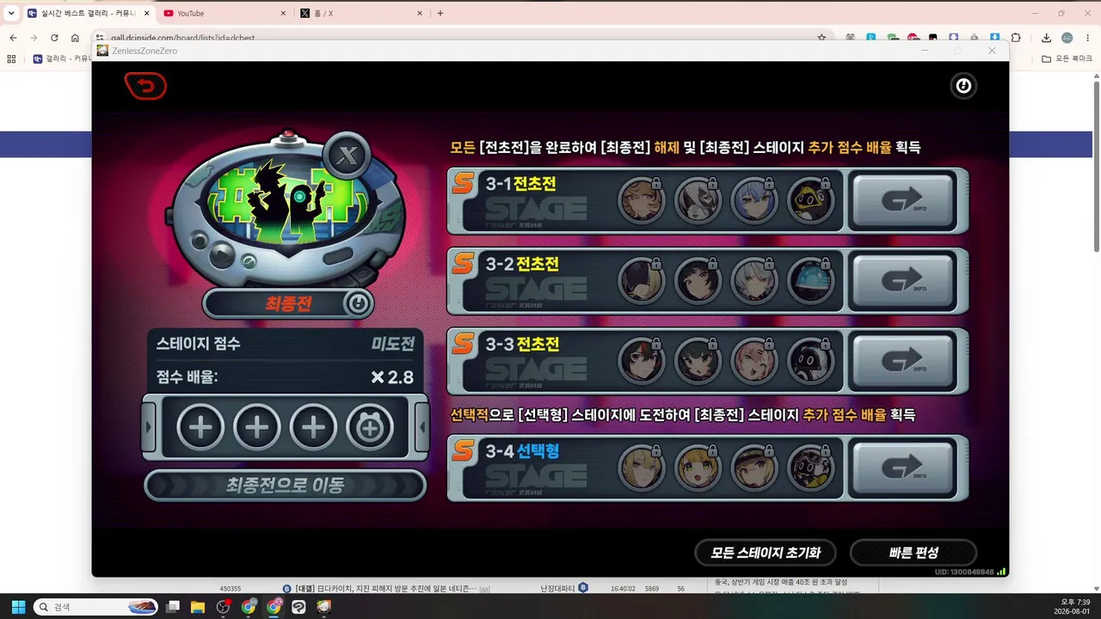The width and height of the screenshot is (1101, 619).
Task: Open the Chrome three-dot menu
Action: pos(1088,38)
